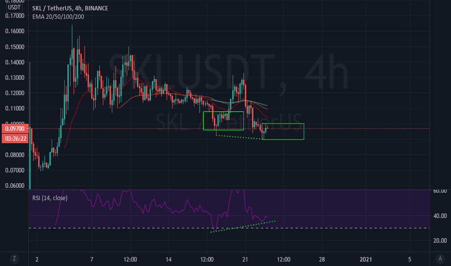
Task: Click the date label 28 on time axis
Action: click(x=322, y=259)
